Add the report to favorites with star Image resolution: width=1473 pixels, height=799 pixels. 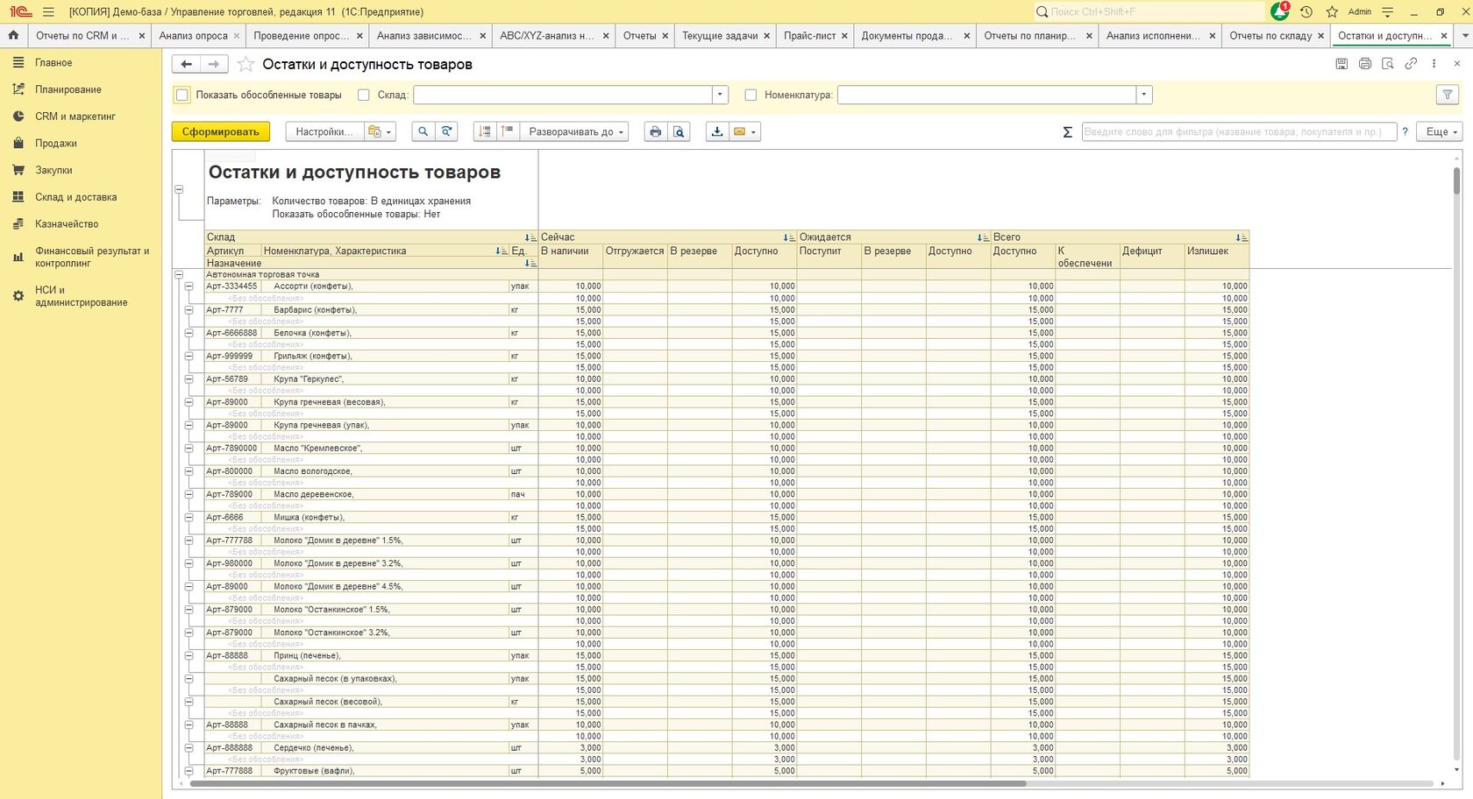click(x=246, y=64)
